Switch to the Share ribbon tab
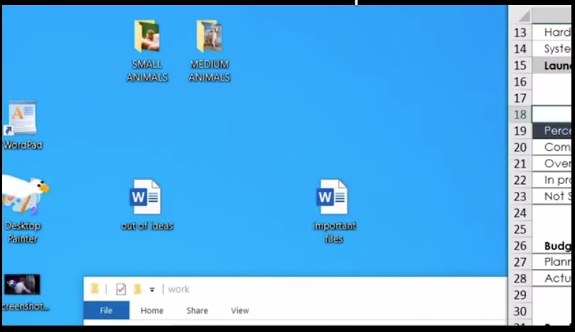 coord(197,310)
